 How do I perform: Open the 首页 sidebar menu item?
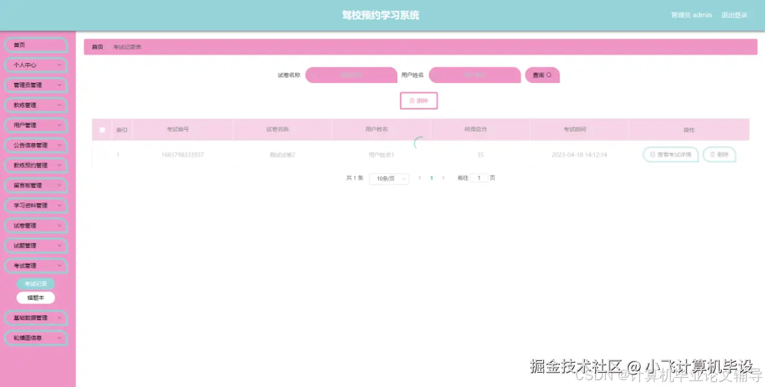36,45
